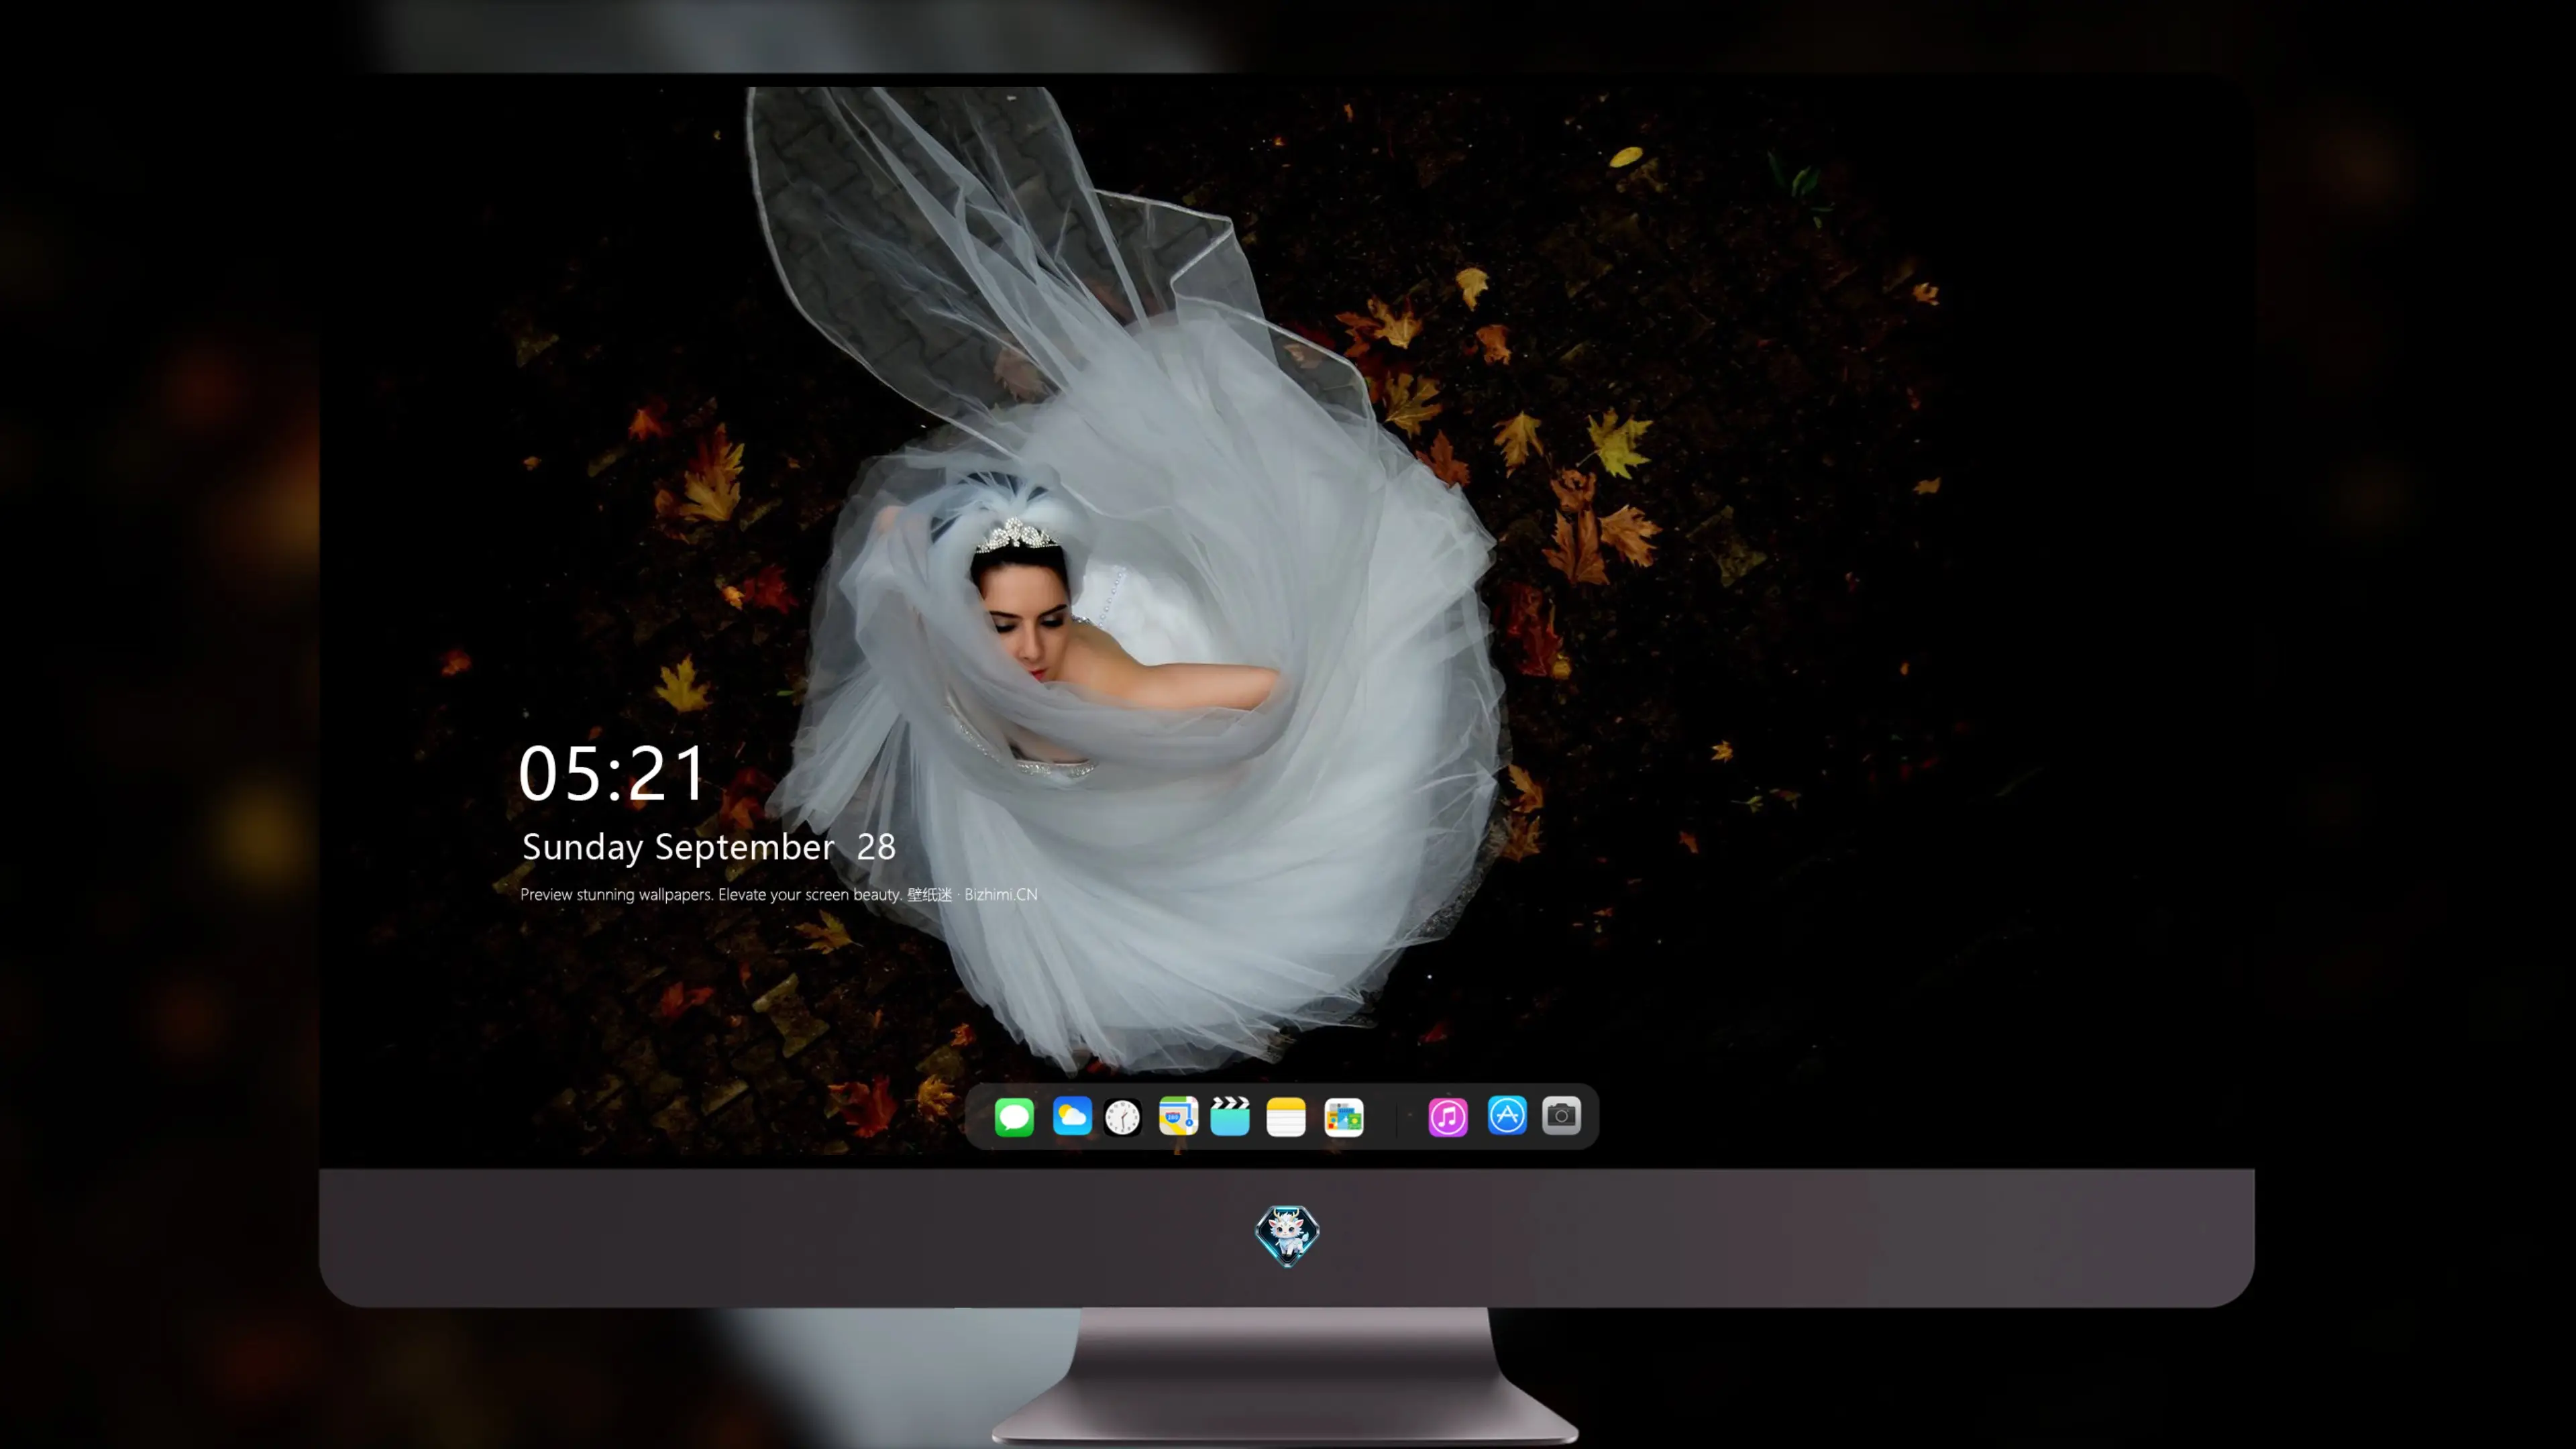Click the dragon logo badge on monitor chin

coord(1287,1236)
